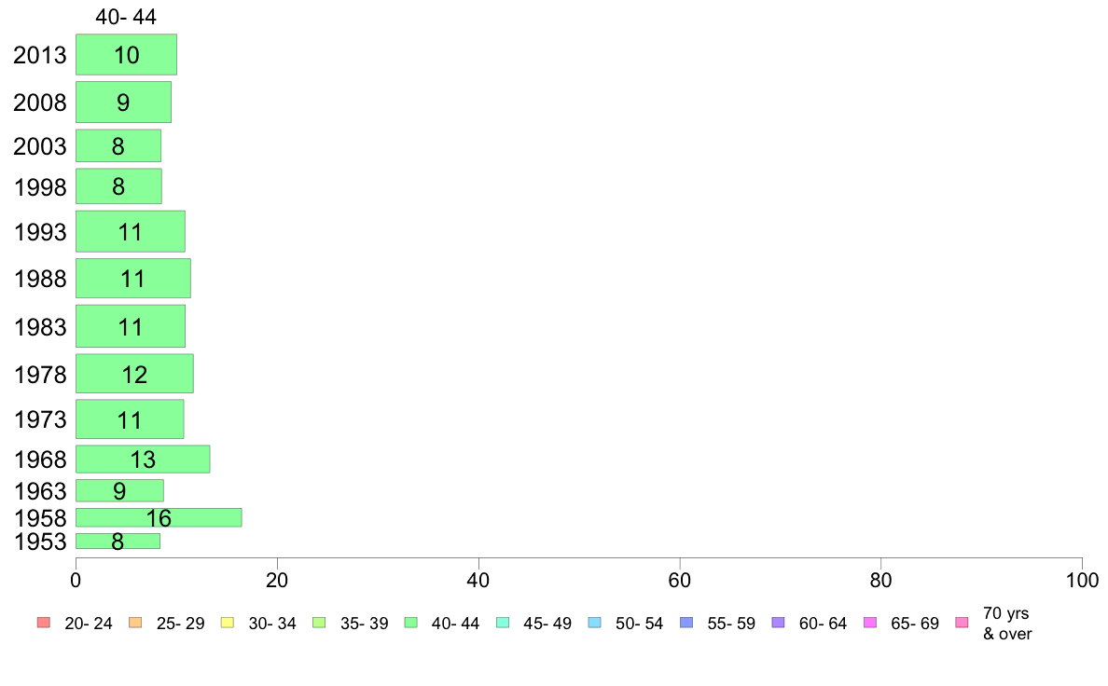Select the 1958 bar showing 16
1108x686 pixels.
click(159, 518)
